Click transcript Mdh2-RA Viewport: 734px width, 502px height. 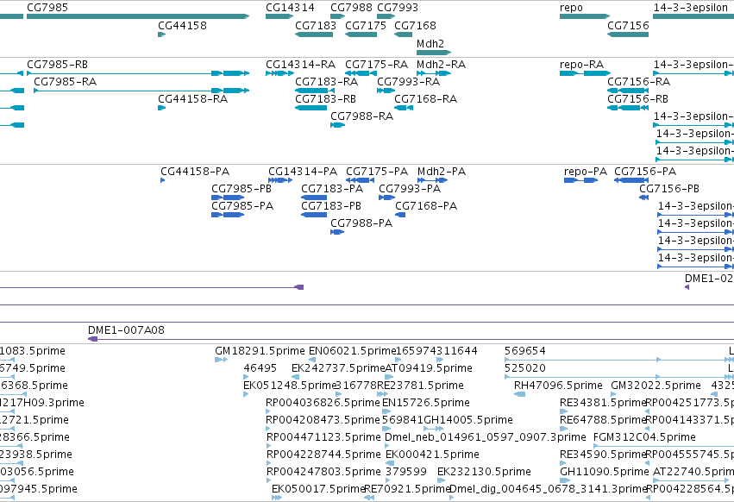pyautogui.click(x=434, y=73)
